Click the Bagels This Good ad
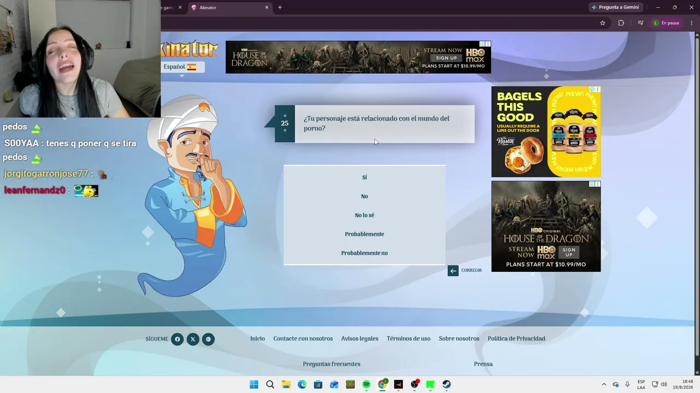 [x=546, y=132]
